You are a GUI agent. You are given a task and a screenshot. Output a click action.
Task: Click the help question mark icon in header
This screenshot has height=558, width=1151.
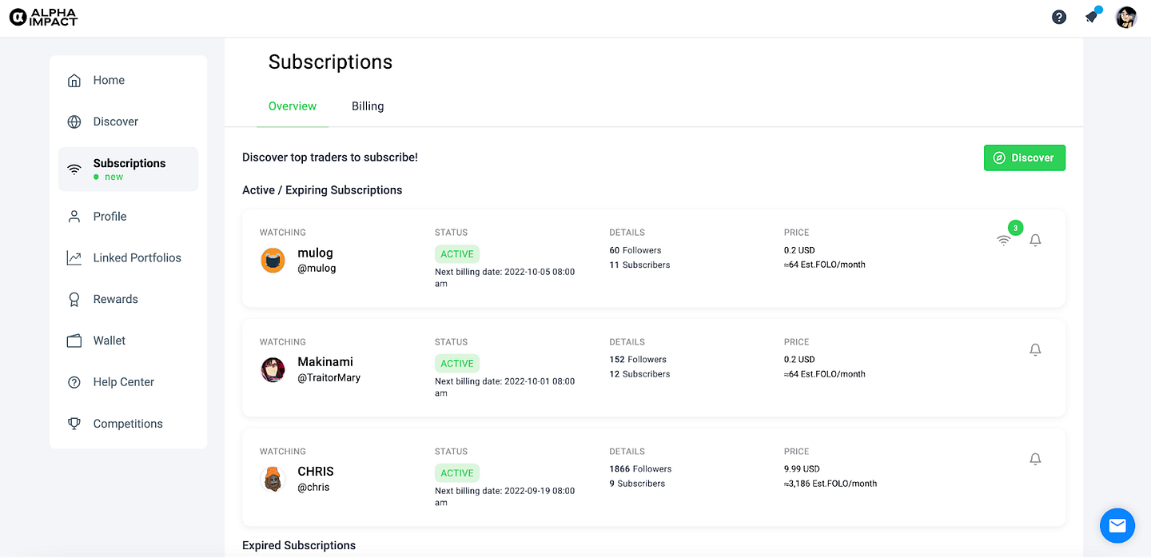click(1059, 17)
